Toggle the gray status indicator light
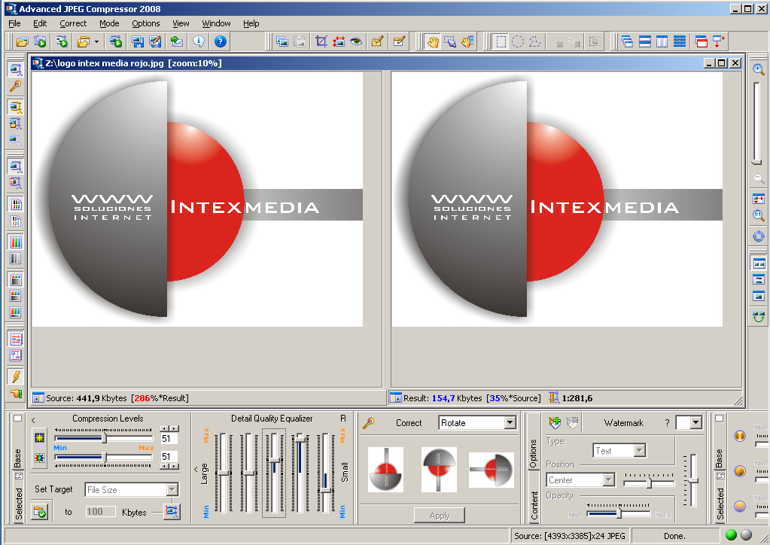The image size is (770, 545). click(x=747, y=535)
